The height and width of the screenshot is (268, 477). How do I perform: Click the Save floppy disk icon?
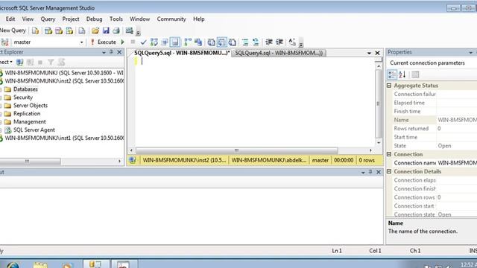pyautogui.click(x=106, y=31)
